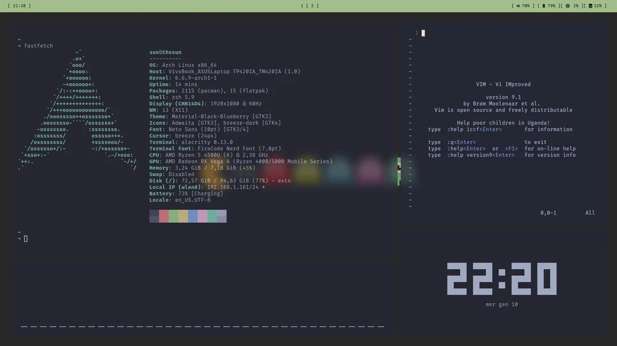This screenshot has height=346, width=617.
Task: Click the battery icon showing 79%
Action: pos(543,5)
